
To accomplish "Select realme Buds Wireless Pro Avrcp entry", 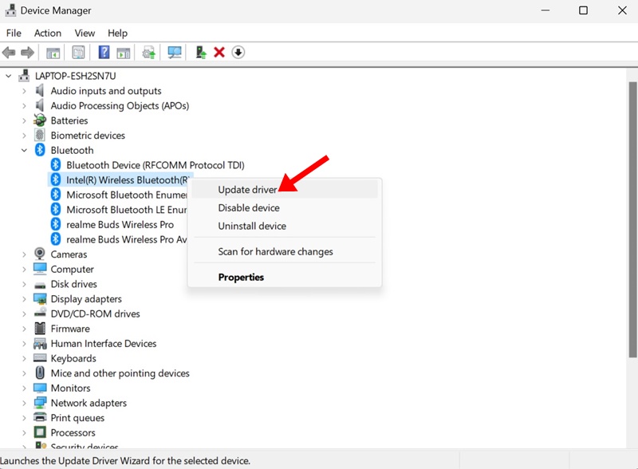I will click(x=126, y=239).
